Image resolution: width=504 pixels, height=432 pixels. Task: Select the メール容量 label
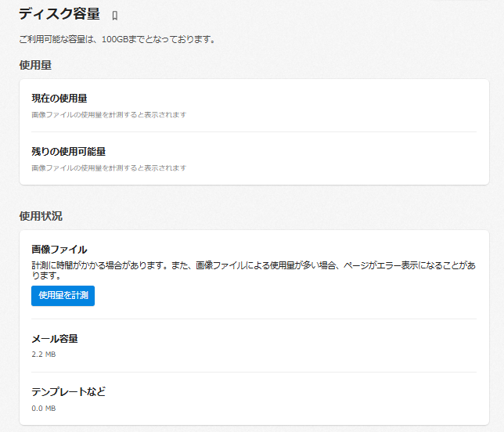point(55,338)
